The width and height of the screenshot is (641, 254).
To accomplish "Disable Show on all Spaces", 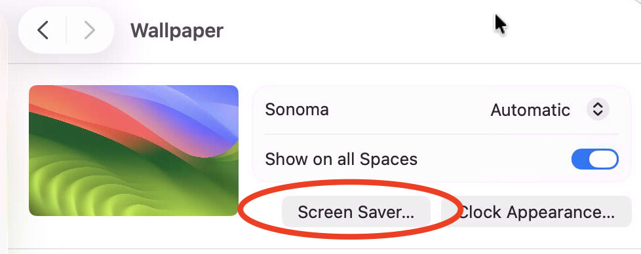I will pyautogui.click(x=595, y=159).
